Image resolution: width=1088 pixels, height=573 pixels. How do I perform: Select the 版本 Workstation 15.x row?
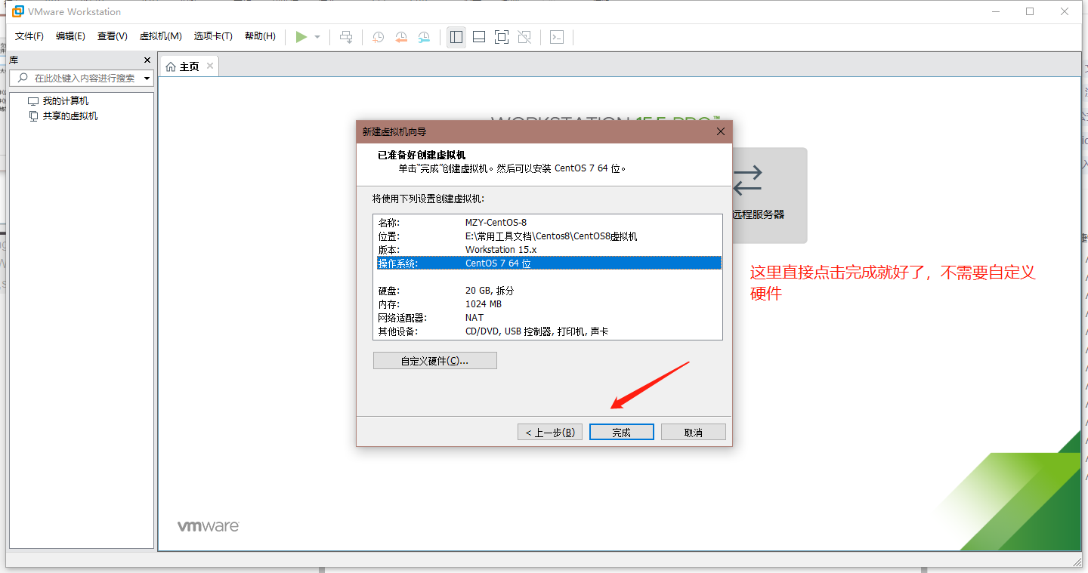[x=548, y=250]
